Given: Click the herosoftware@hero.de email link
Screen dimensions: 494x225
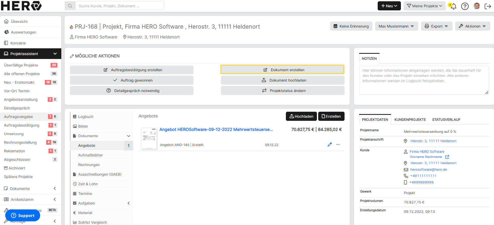Looking at the screenshot, I should pos(429,170).
